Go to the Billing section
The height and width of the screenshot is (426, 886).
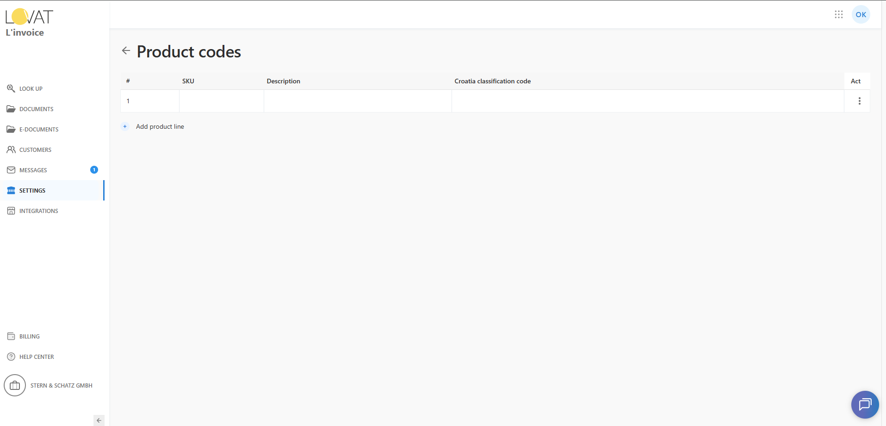[29, 336]
